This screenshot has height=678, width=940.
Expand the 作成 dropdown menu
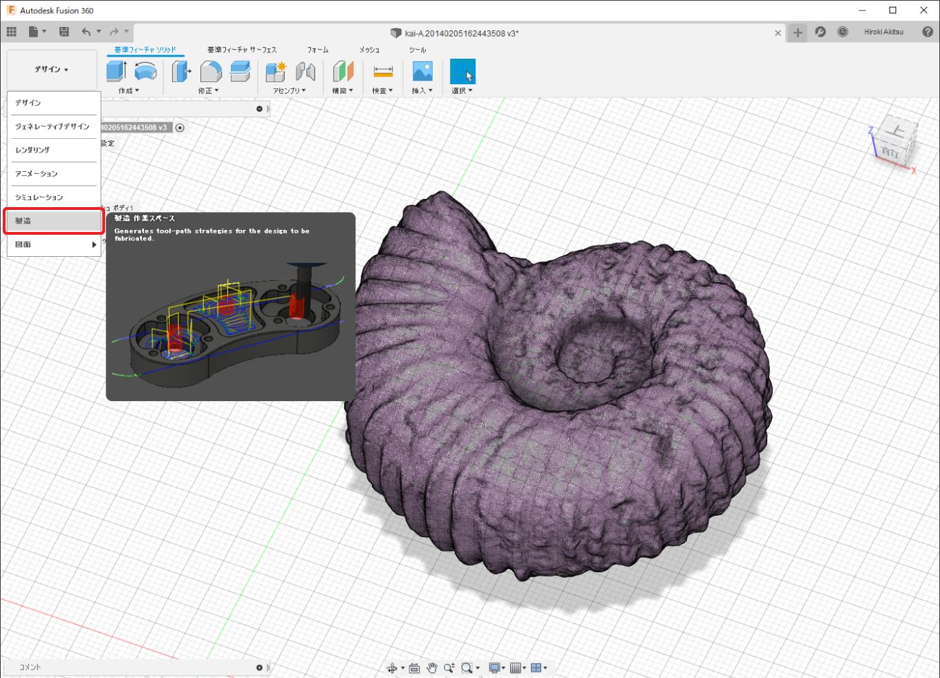point(129,90)
